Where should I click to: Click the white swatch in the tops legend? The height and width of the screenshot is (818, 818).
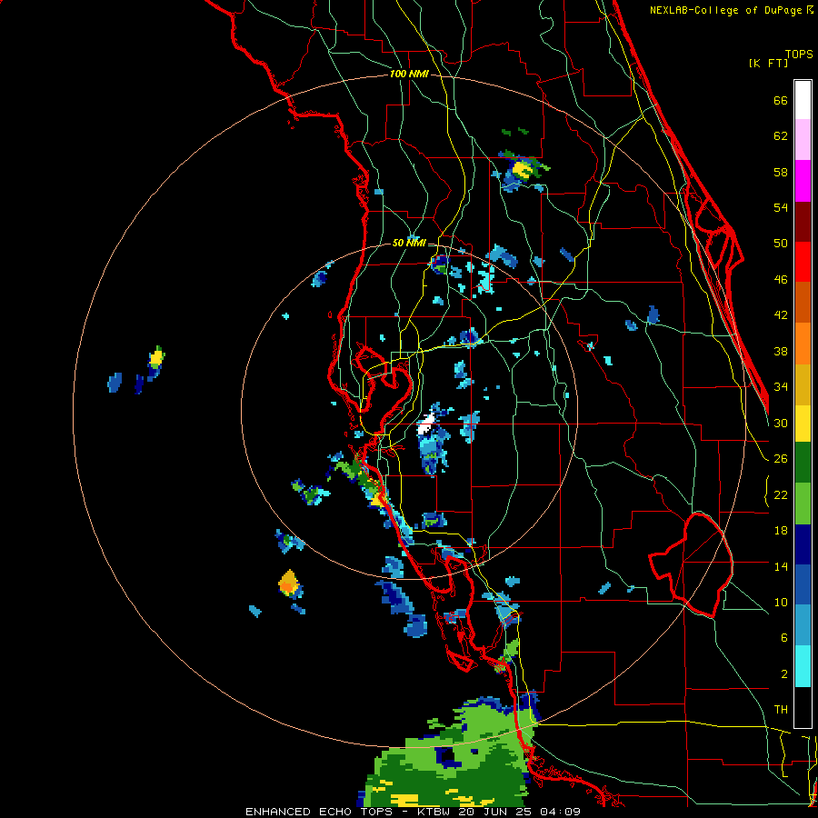803,100
